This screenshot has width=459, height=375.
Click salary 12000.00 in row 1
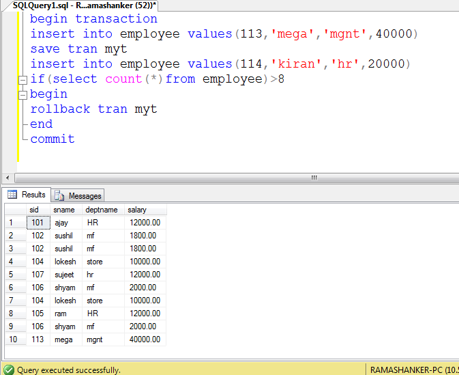click(145, 223)
